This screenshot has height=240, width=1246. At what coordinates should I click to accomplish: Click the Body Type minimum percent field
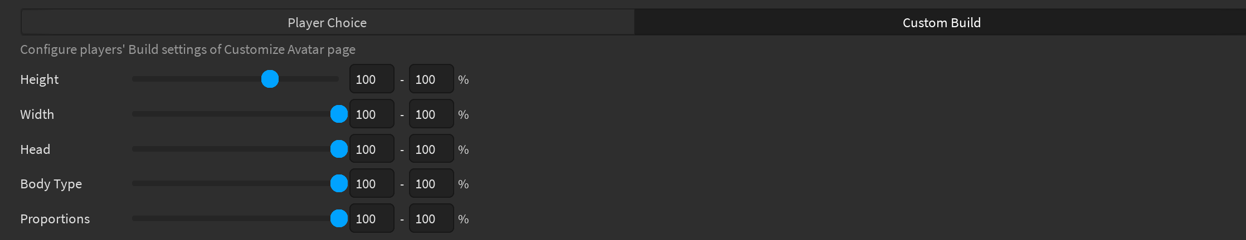pos(372,183)
